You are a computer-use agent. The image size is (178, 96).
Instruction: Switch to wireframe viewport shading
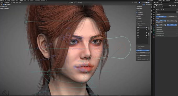pyautogui.click(x=145, y=2)
